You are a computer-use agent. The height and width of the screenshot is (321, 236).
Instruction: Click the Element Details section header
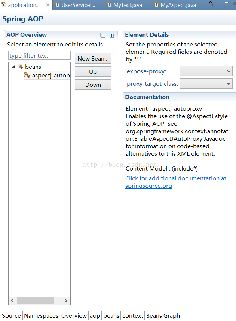[x=147, y=34]
